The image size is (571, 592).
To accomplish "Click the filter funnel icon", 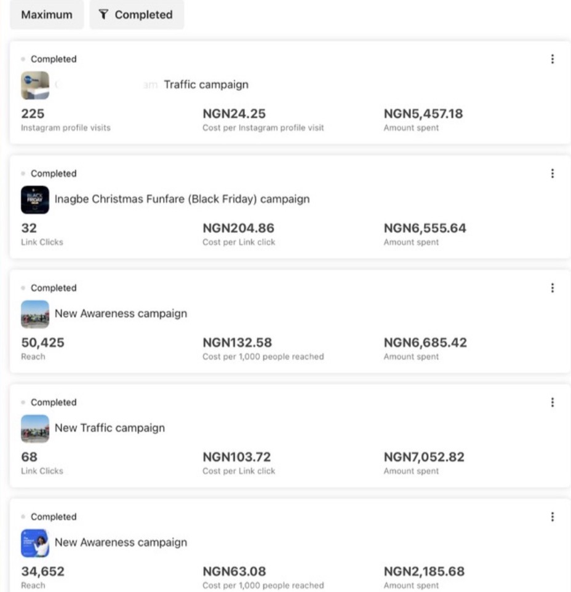I will 103,15.
